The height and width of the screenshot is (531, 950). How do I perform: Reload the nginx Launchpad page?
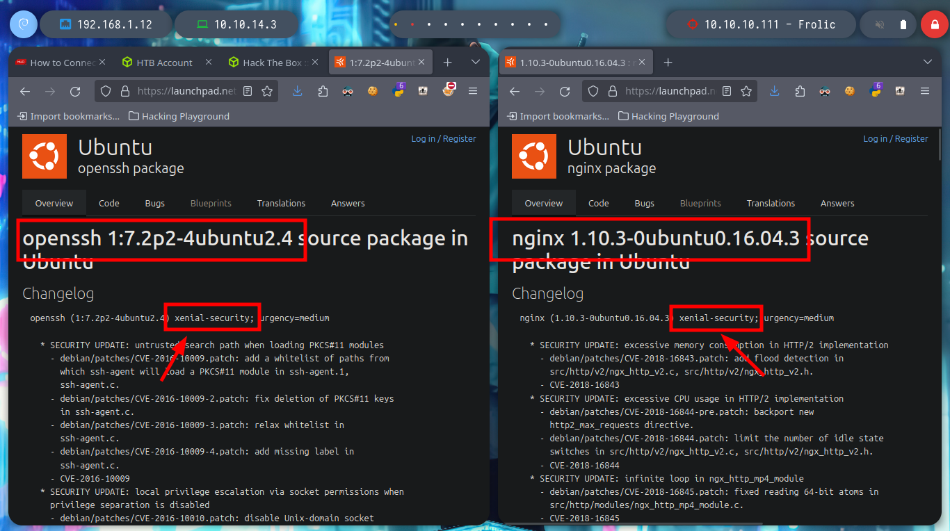pyautogui.click(x=565, y=91)
